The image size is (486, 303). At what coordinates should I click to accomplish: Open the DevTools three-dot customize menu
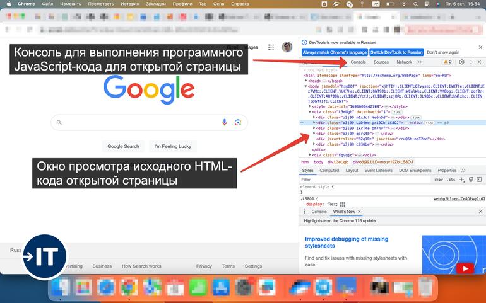471,62
